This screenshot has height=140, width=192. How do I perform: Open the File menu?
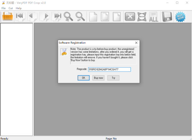click(4, 8)
